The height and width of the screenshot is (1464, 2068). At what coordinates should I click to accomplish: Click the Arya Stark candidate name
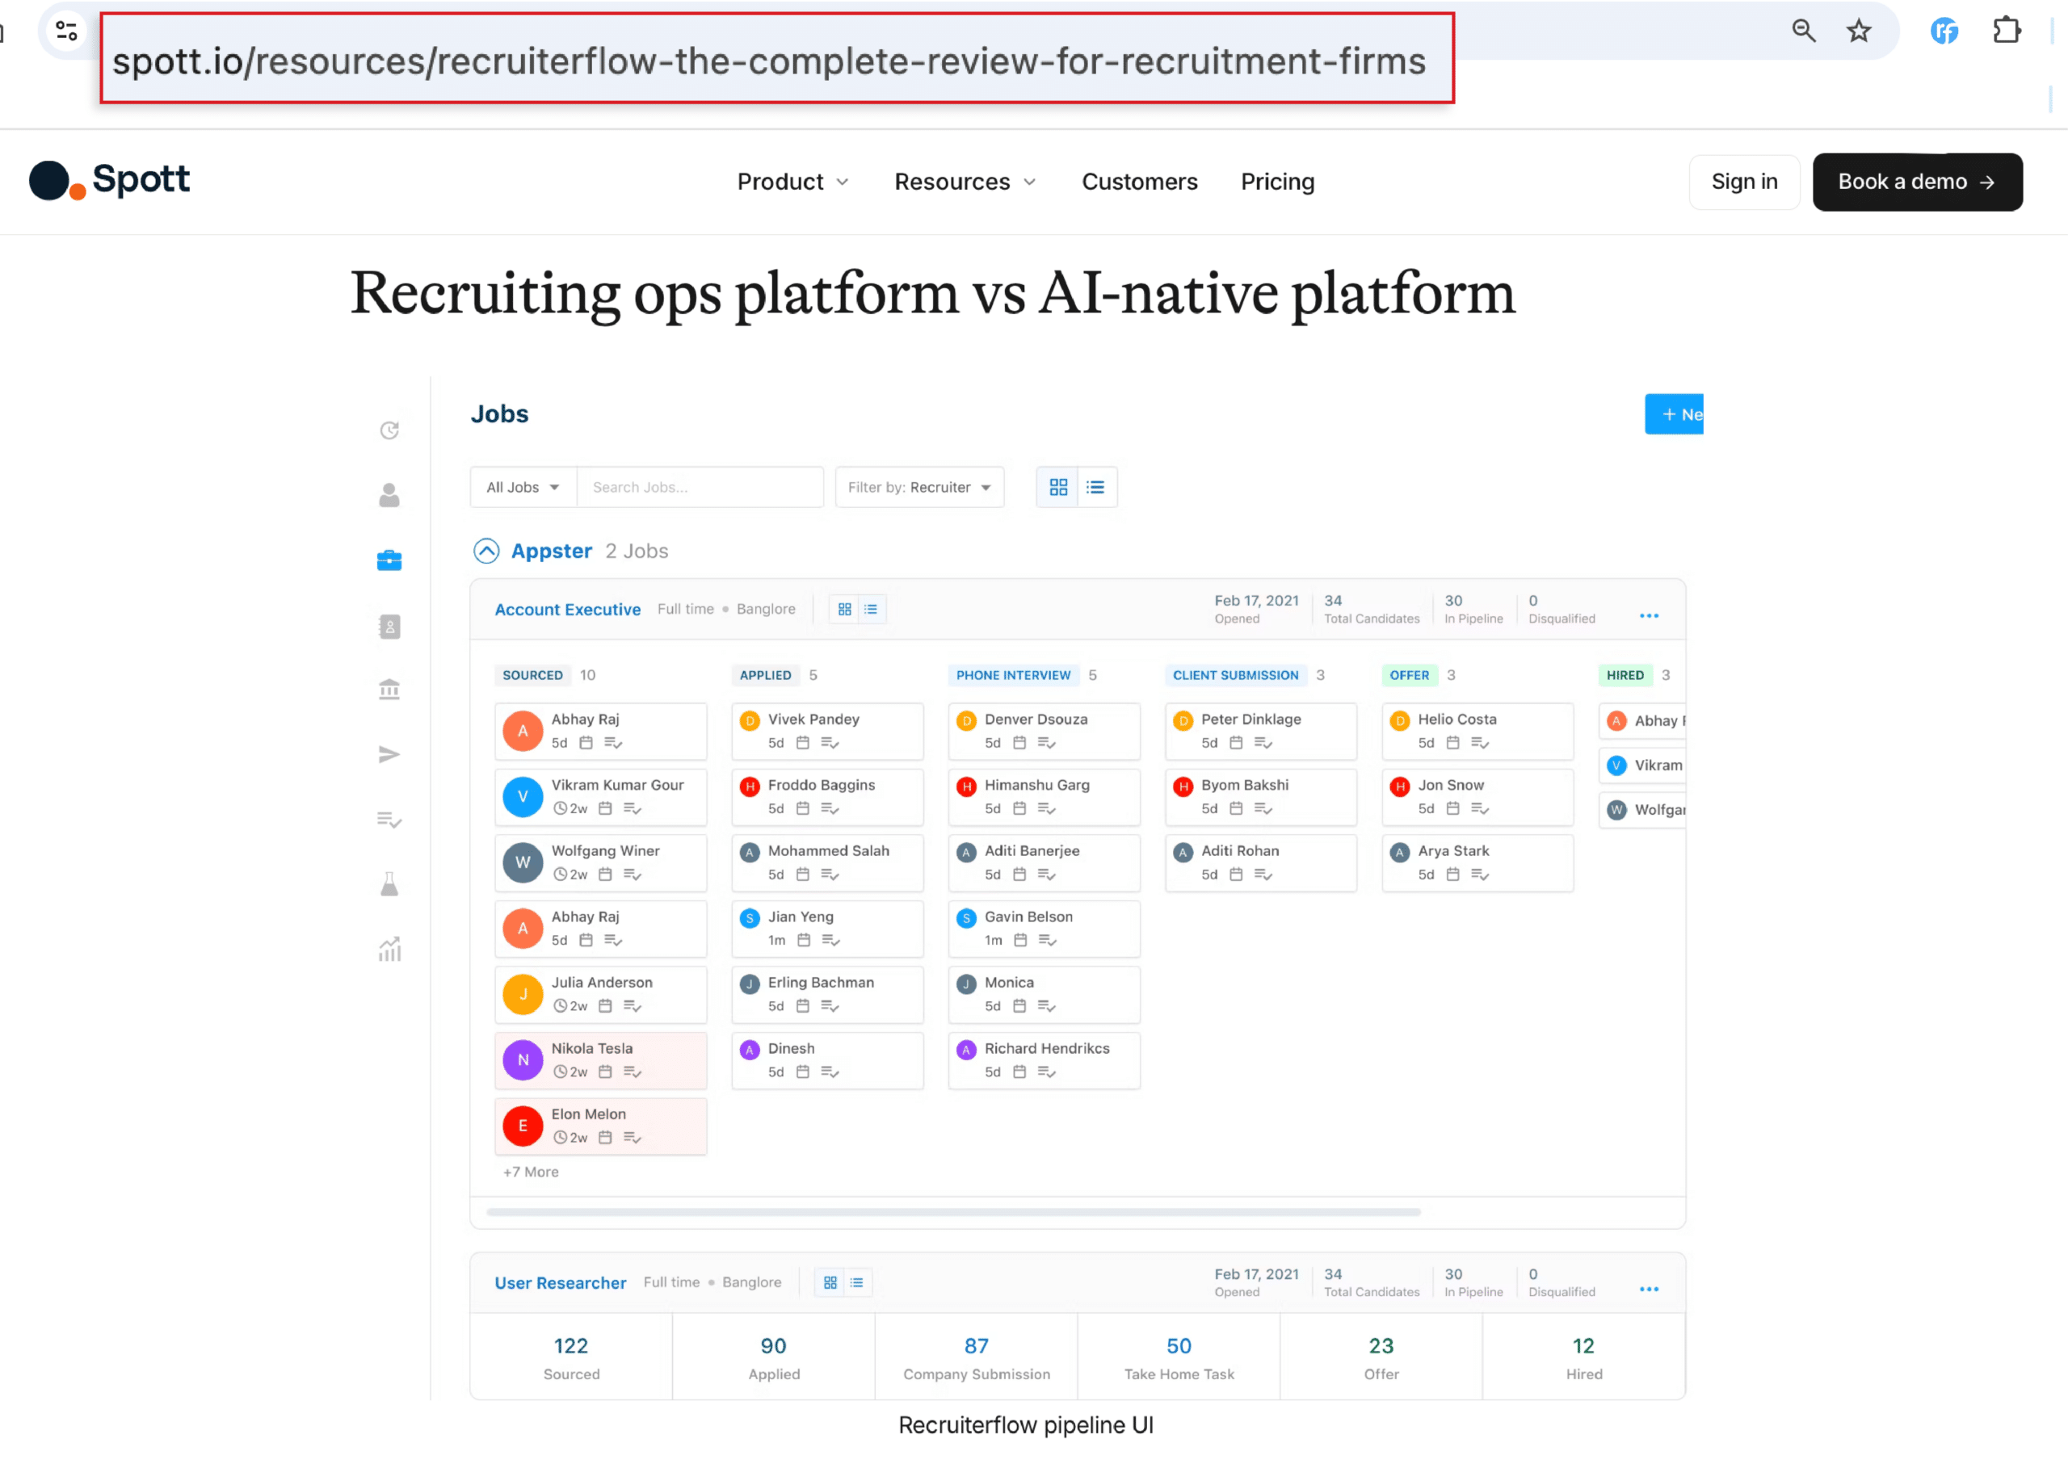[x=1453, y=851]
